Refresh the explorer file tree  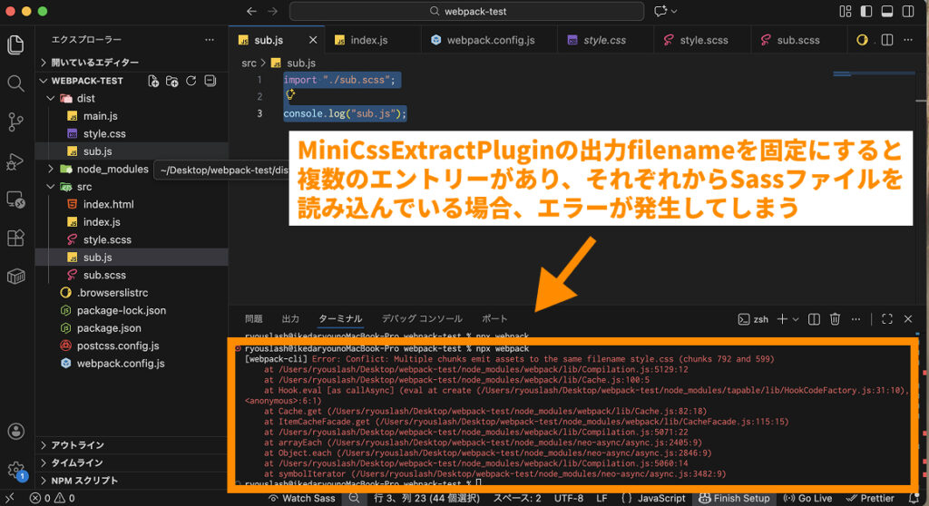191,81
